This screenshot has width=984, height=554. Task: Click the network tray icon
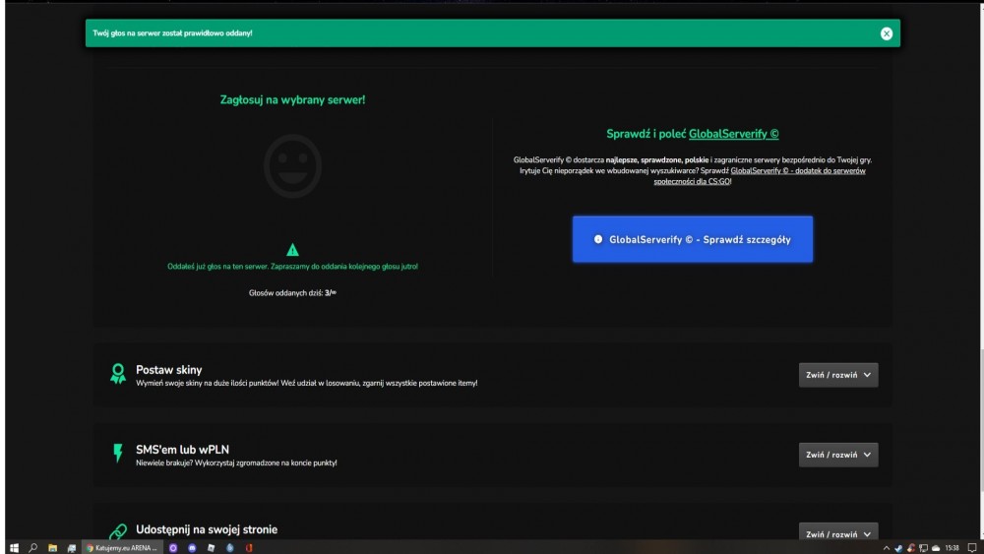click(x=923, y=548)
